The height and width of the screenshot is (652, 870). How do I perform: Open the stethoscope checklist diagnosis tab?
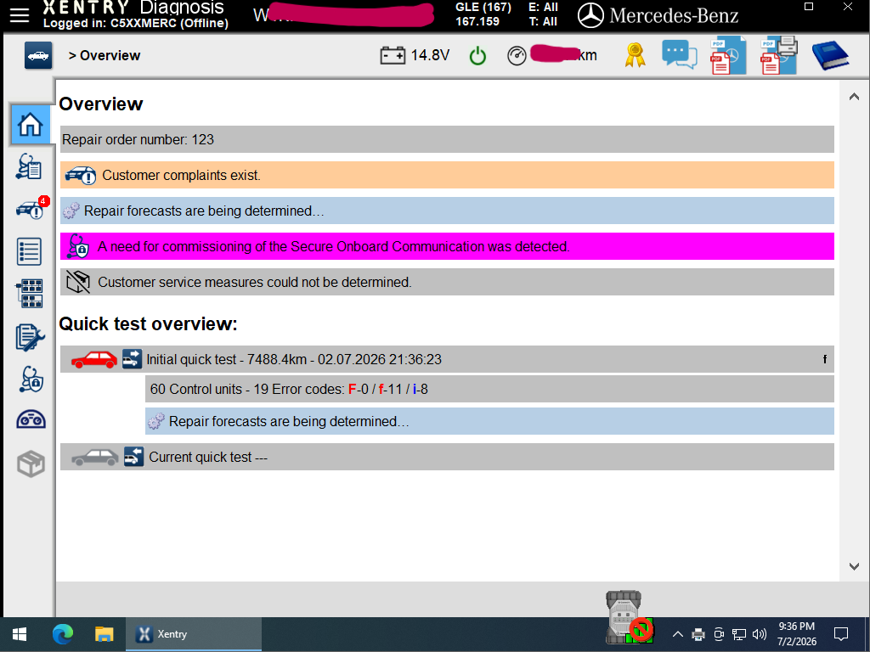[x=29, y=166]
